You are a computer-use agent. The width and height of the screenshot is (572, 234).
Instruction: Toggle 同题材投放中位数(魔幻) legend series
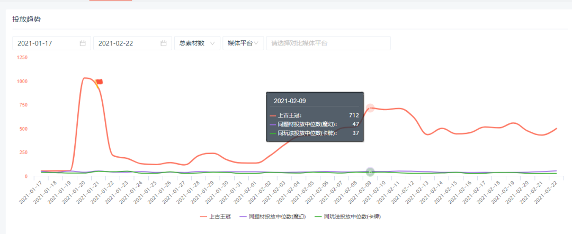pyautogui.click(x=274, y=217)
